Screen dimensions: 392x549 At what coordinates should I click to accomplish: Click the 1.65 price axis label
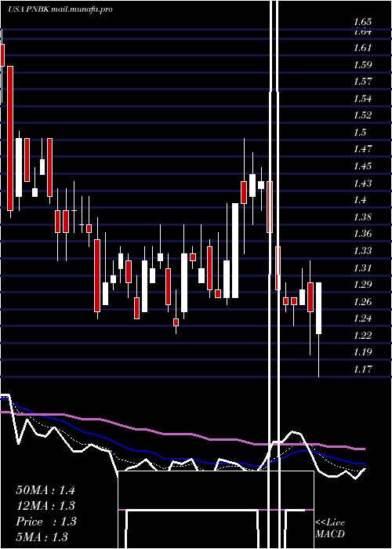[x=362, y=22]
